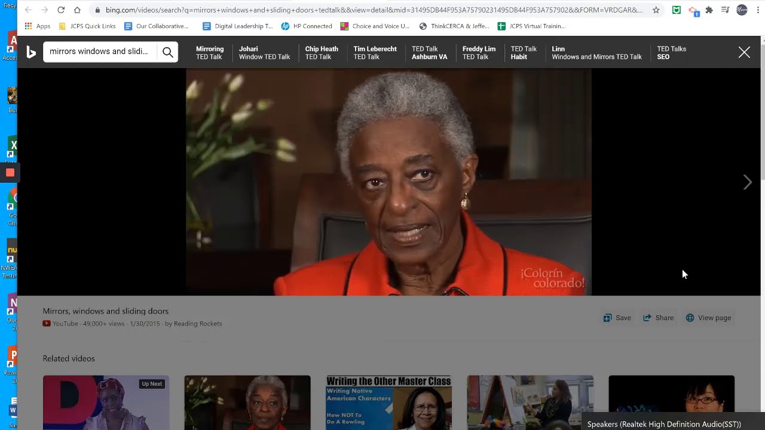Open Chrome extensions puzzle icon
Screen dimensions: 765x430
pyautogui.click(x=709, y=10)
